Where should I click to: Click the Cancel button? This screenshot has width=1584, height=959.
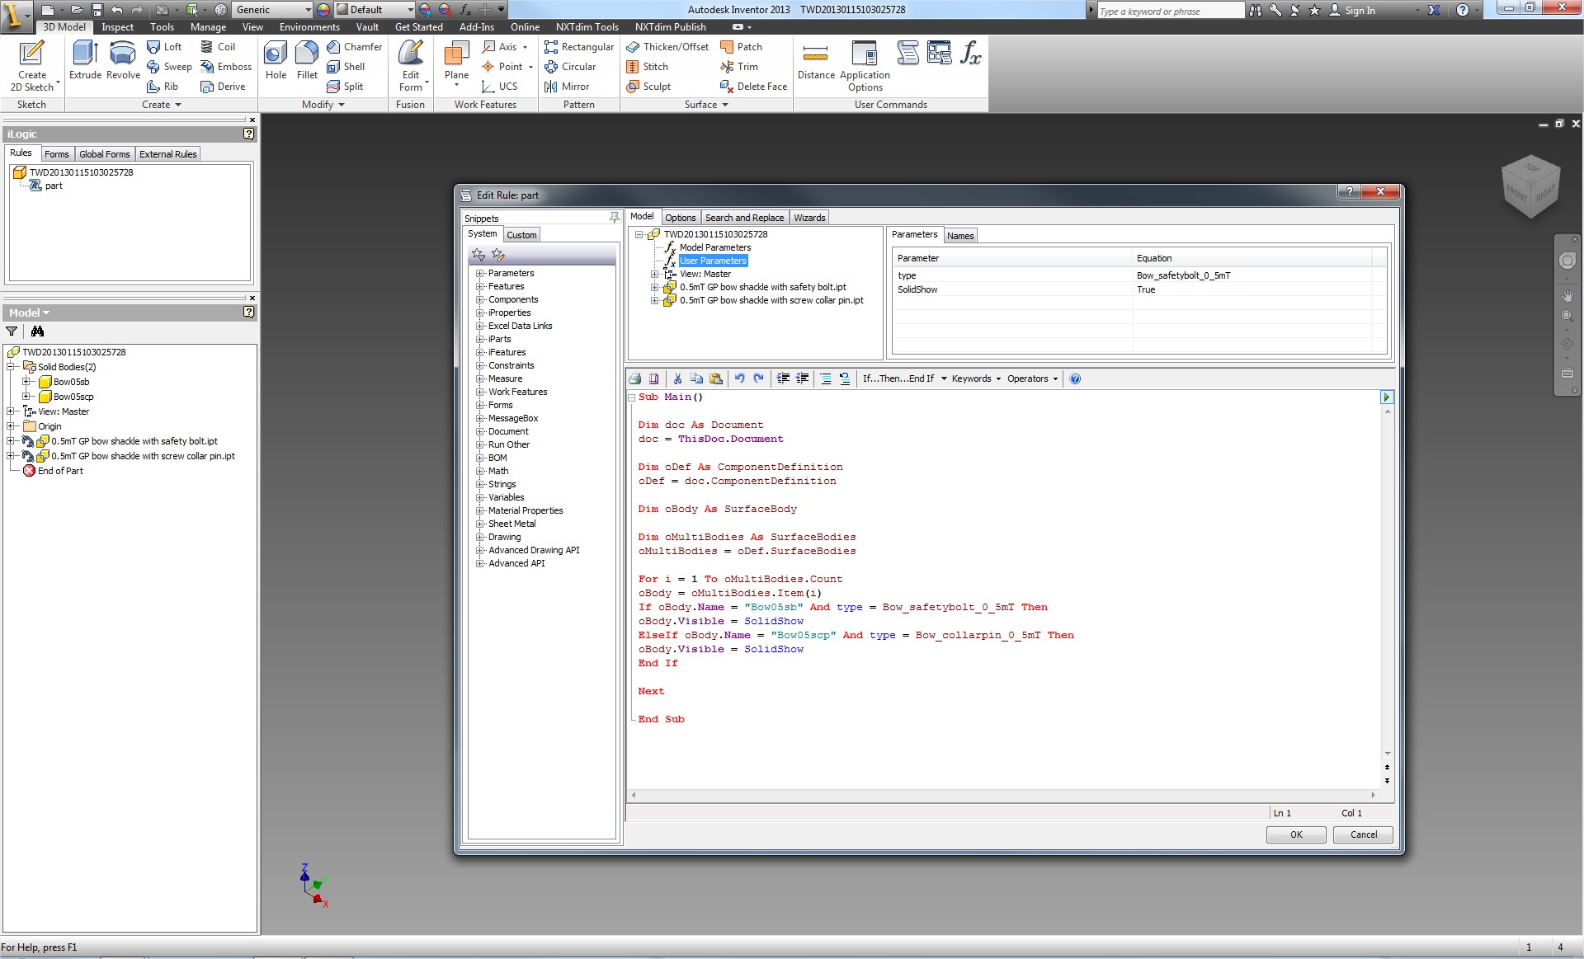point(1363,834)
